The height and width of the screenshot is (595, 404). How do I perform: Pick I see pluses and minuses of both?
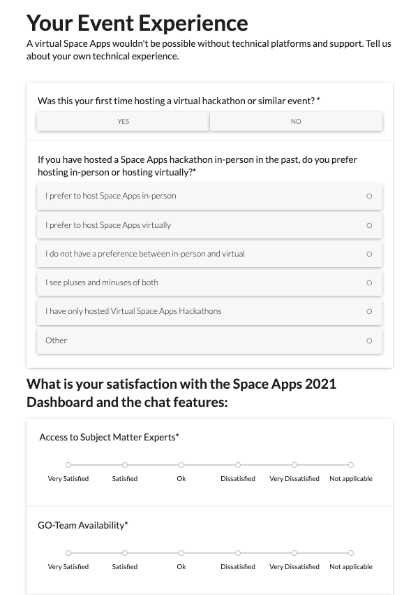(x=210, y=282)
